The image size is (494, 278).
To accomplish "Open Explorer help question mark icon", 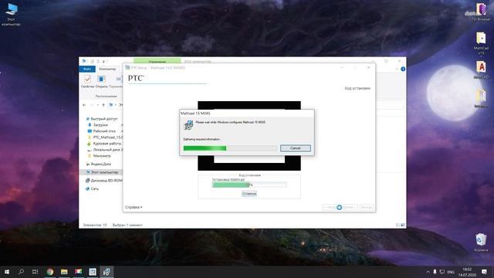I will [403, 69].
